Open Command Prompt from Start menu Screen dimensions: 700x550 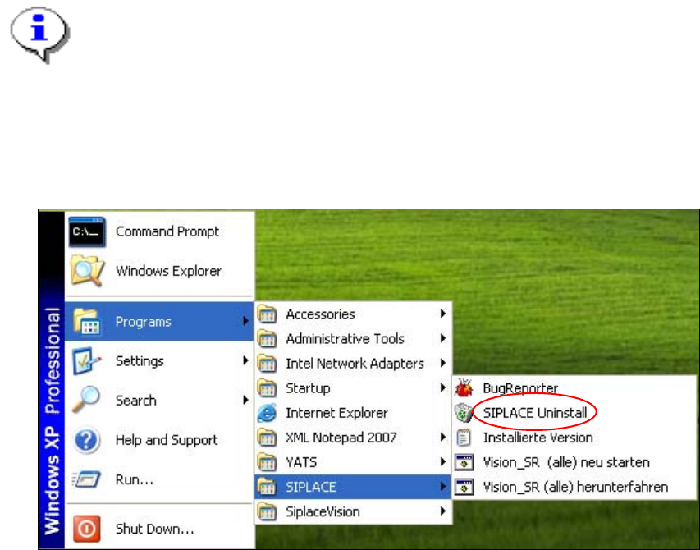159,231
